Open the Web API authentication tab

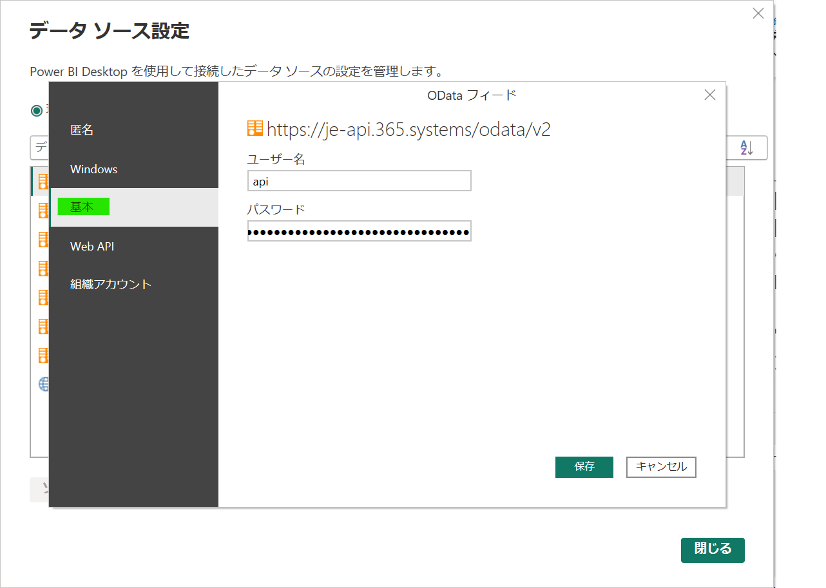pos(133,246)
